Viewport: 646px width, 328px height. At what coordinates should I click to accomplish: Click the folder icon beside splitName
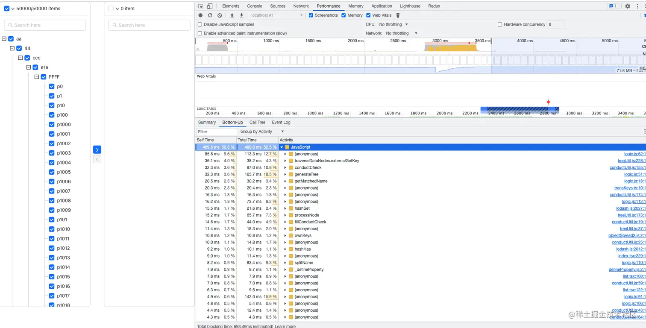pos(291,263)
